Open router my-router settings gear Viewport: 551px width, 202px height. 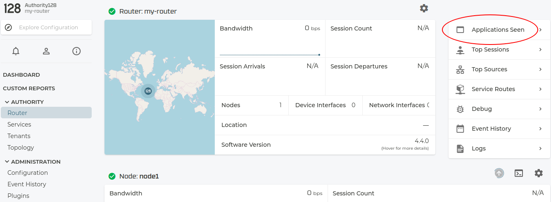click(424, 8)
